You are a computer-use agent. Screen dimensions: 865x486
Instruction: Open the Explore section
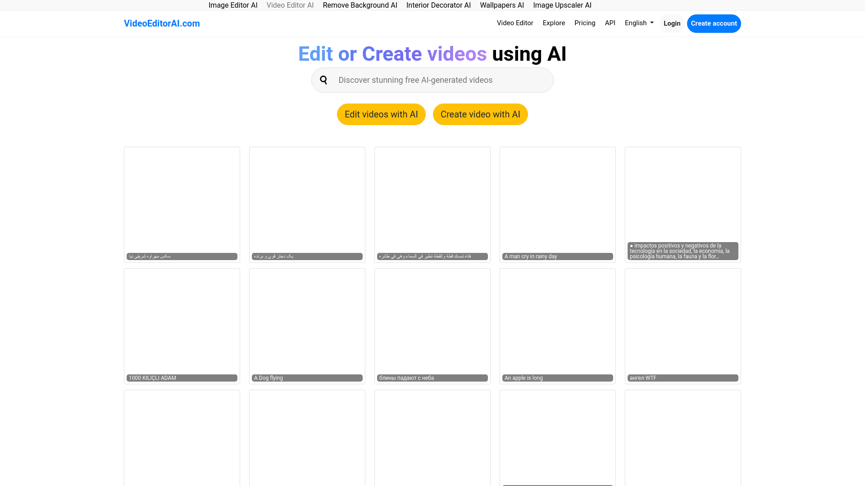pos(554,23)
